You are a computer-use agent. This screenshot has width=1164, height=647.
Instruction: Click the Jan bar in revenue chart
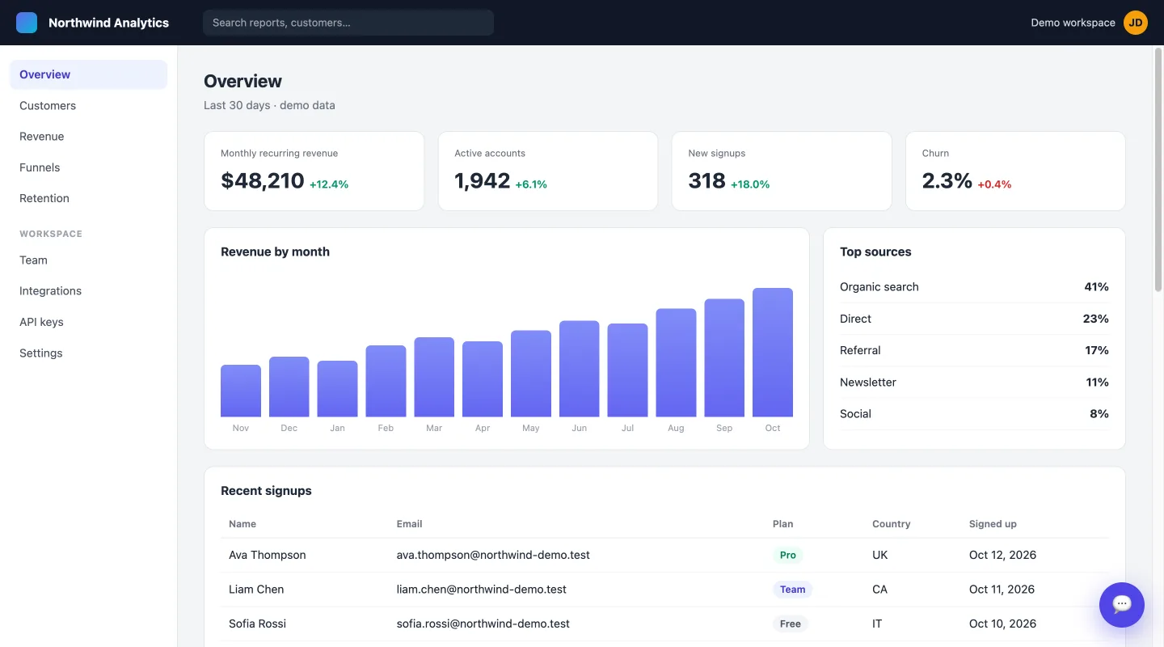pyautogui.click(x=337, y=389)
